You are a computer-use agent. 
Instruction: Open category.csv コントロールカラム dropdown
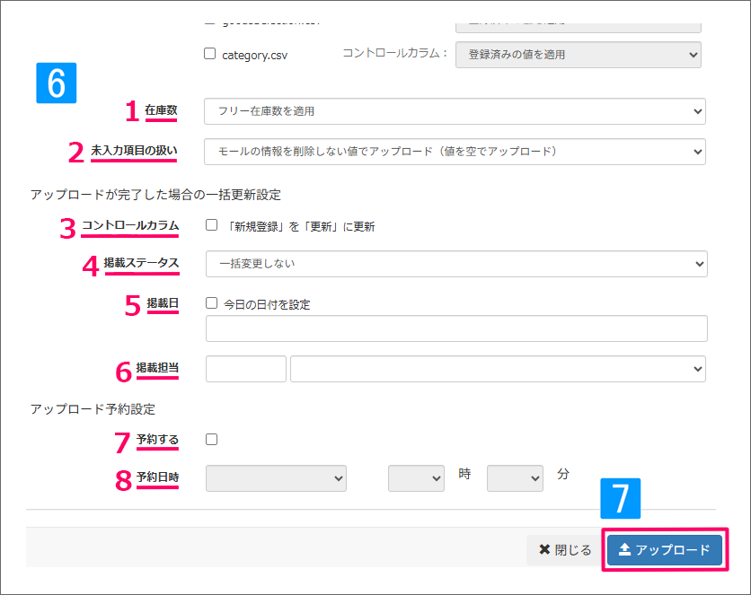(x=578, y=55)
